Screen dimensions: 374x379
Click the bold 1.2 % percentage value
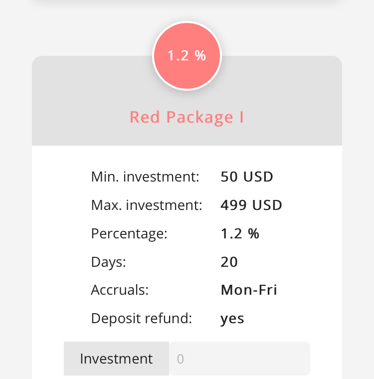coord(240,233)
